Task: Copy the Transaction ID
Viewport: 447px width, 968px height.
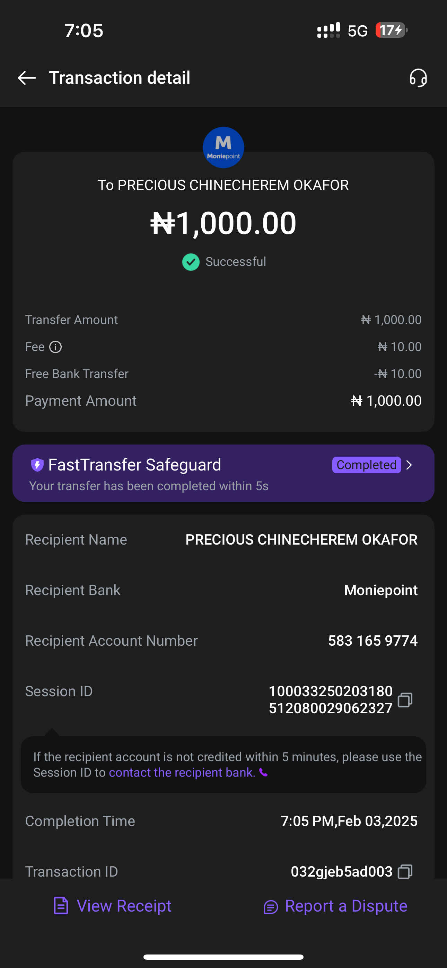Action: pyautogui.click(x=405, y=871)
